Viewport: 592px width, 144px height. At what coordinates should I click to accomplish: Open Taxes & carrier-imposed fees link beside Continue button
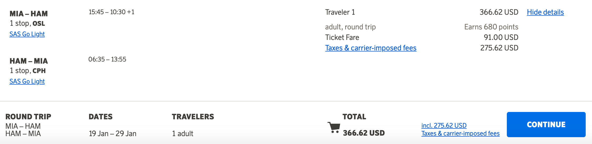click(x=460, y=133)
